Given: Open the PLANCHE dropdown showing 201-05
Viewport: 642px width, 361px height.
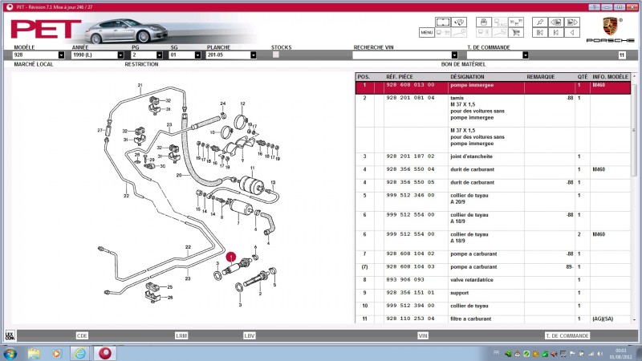Looking at the screenshot, I should (254, 55).
